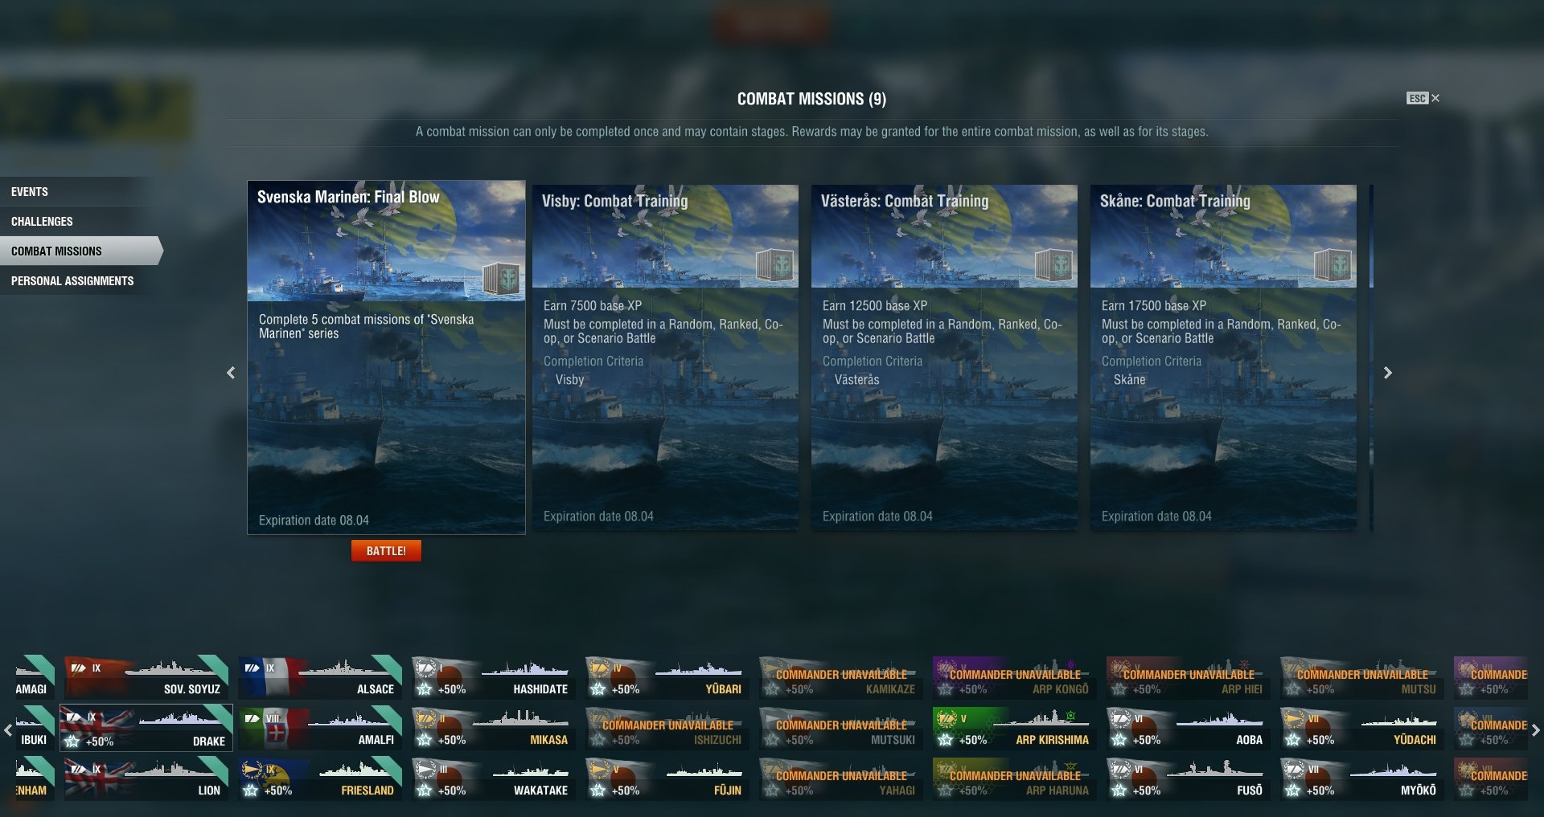Click the container icon on Svenska Marinen Final Blow
Image resolution: width=1544 pixels, height=817 pixels.
point(502,279)
